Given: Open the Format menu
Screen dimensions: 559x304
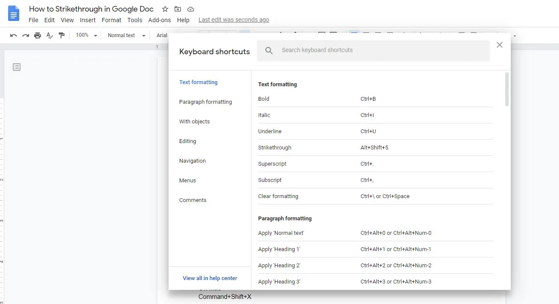Looking at the screenshot, I should pyautogui.click(x=111, y=20).
